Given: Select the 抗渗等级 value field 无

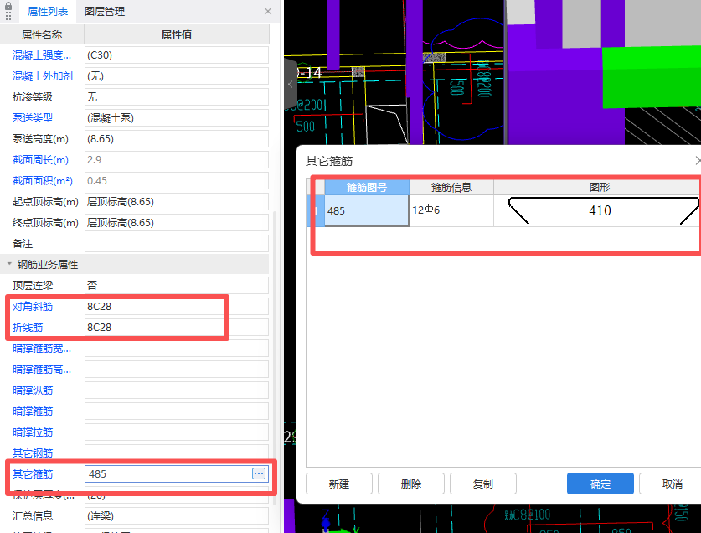Looking at the screenshot, I should 177,97.
